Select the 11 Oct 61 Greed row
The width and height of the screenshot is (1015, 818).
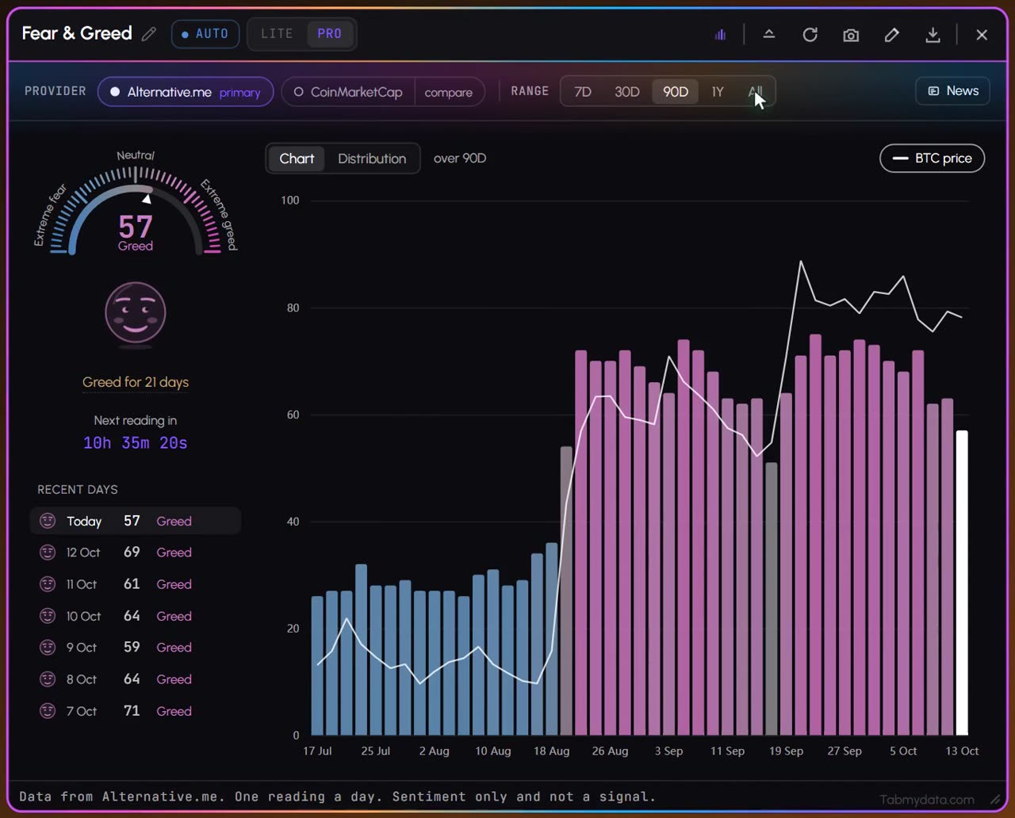[135, 584]
